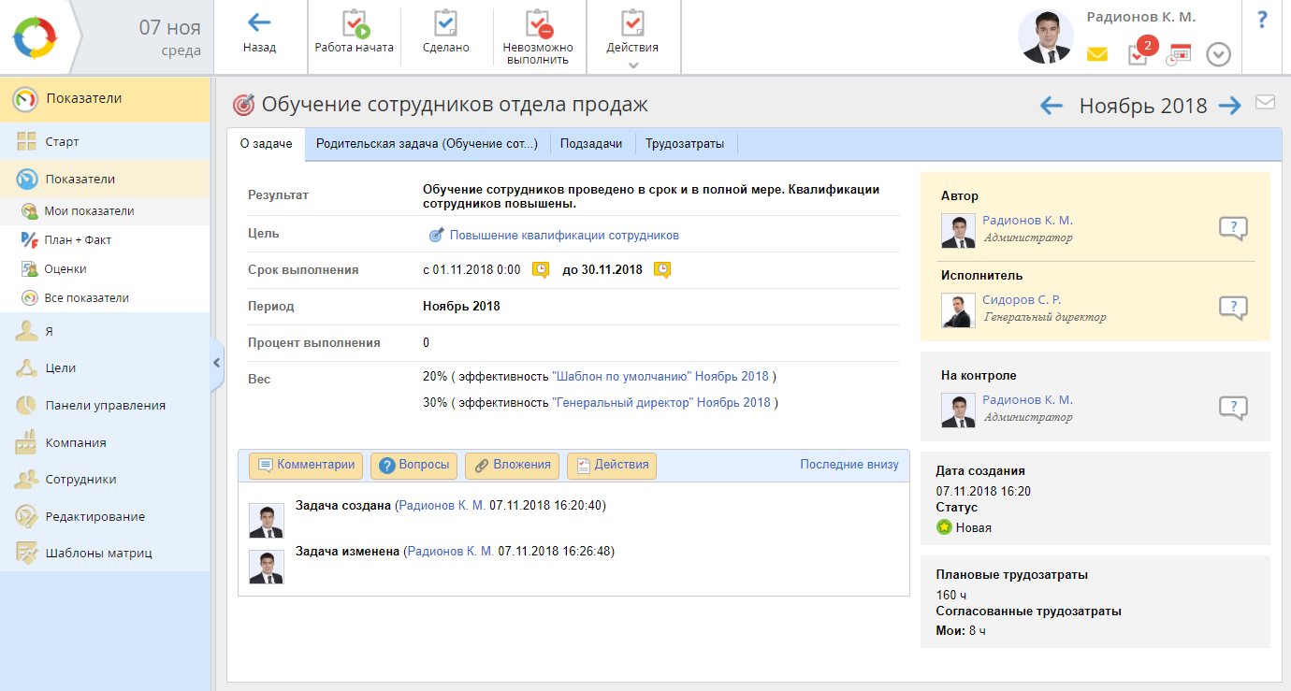
Task: Click the help question mark icon
Action: 1261,19
